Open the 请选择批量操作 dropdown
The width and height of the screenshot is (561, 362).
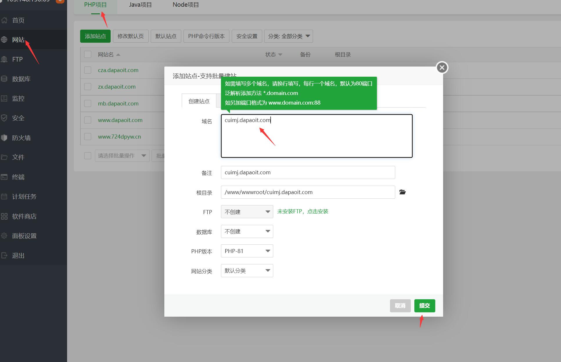[x=122, y=156]
